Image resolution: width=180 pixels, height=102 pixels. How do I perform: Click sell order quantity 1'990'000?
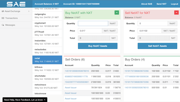click(x=96, y=77)
